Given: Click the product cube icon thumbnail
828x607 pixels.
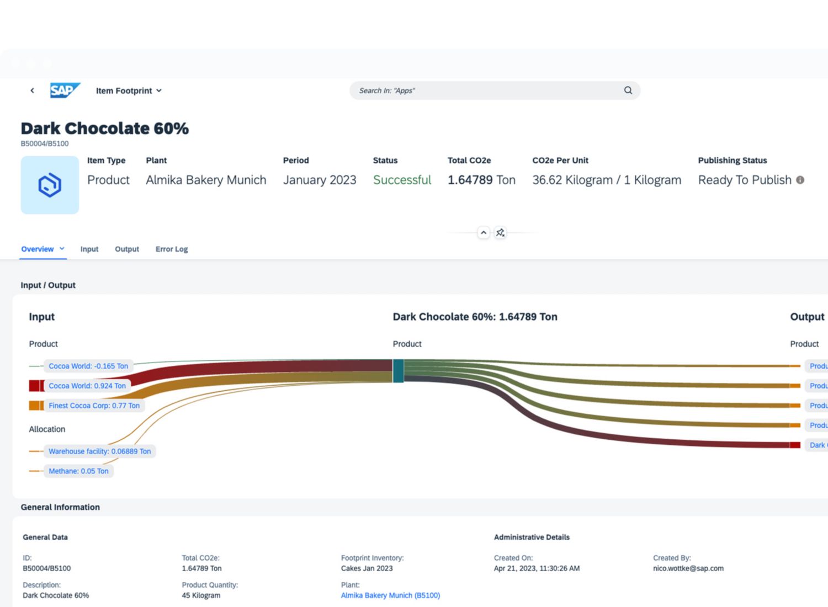Looking at the screenshot, I should pos(50,185).
